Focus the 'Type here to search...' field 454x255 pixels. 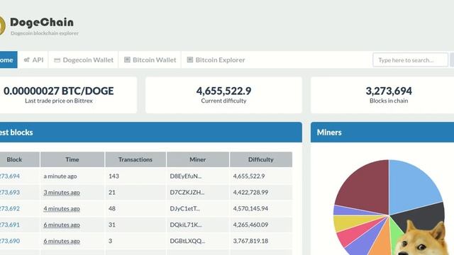coord(410,60)
